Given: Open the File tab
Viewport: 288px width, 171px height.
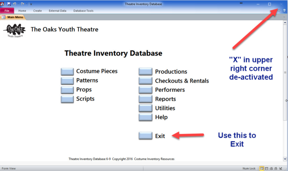Looking at the screenshot, I should [x=7, y=10].
